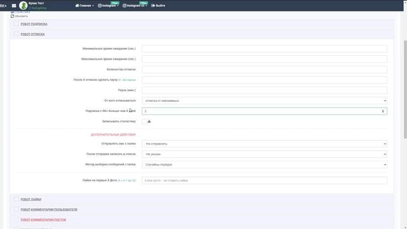Viewport: 407px width, 229px height.
Task: Open the От кого отписываться dropdown
Action: coord(265,101)
